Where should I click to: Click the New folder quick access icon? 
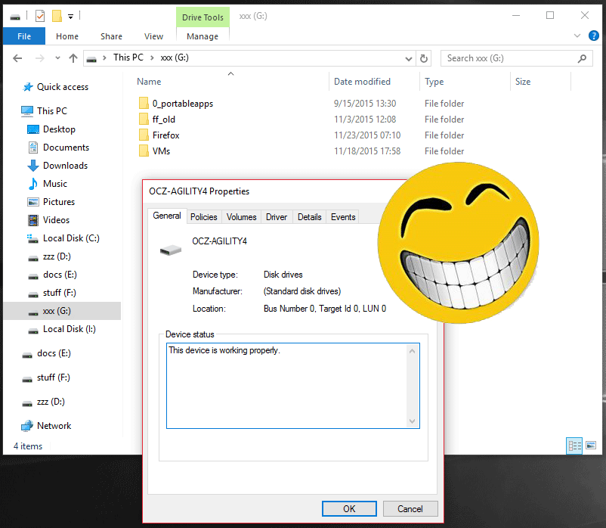57,16
